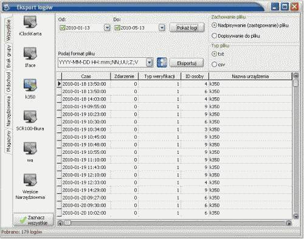Click the row selector of 2010-01-19 10:30:00

(x=59, y=122)
